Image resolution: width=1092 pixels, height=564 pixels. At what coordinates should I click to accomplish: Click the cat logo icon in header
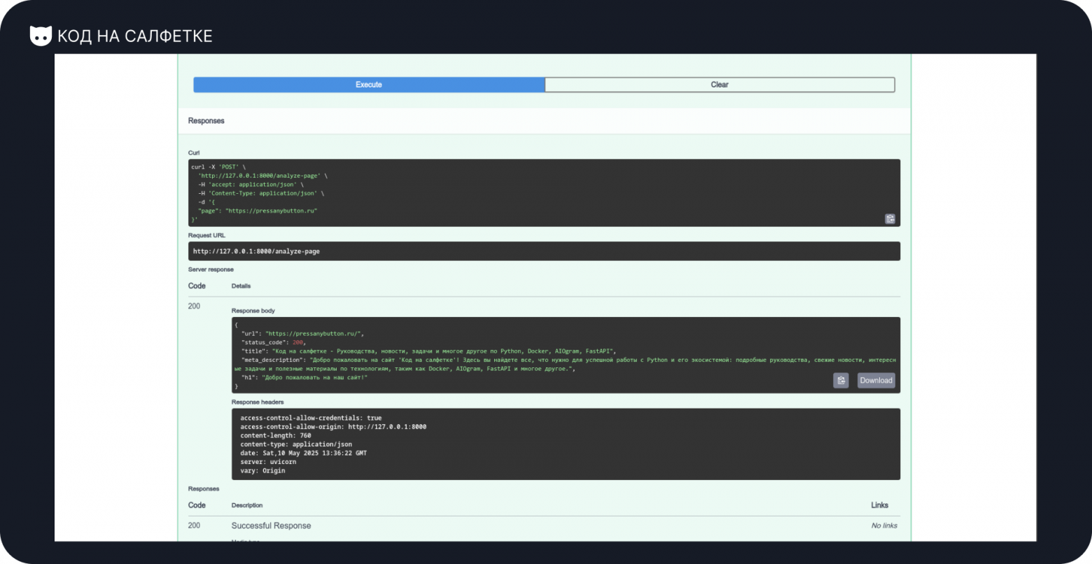pyautogui.click(x=41, y=36)
